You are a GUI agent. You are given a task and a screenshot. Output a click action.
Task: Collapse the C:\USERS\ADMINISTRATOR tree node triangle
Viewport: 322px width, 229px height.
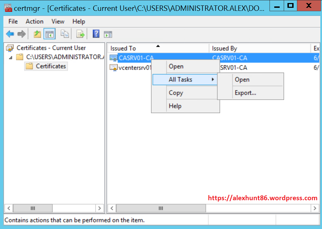point(10,57)
